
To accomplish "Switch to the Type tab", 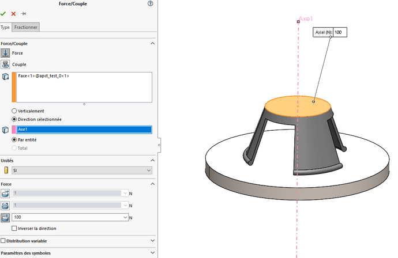I will pyautogui.click(x=5, y=27).
